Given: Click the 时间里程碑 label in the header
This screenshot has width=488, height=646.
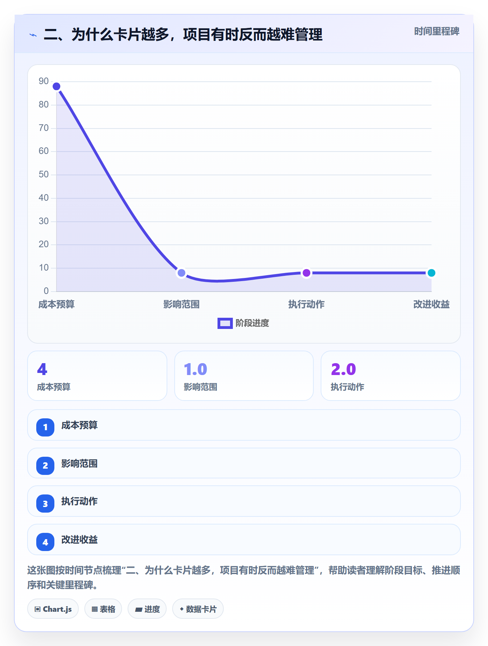Looking at the screenshot, I should (437, 31).
